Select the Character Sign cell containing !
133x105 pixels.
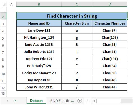coord(77,52)
